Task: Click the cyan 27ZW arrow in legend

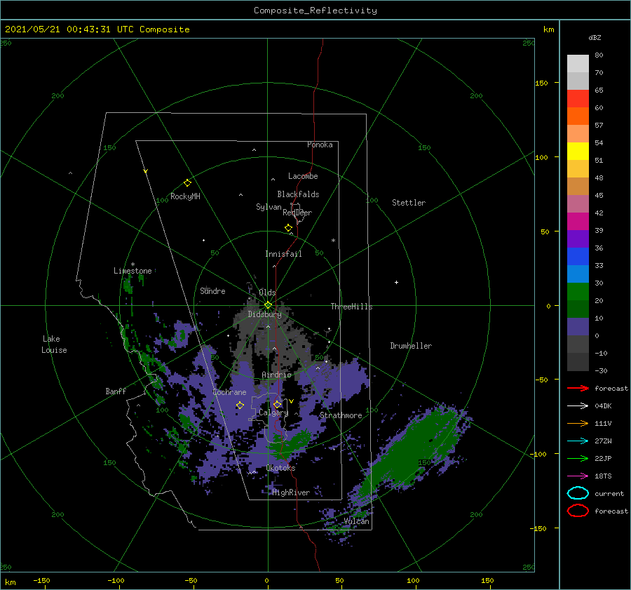Action: coord(578,441)
